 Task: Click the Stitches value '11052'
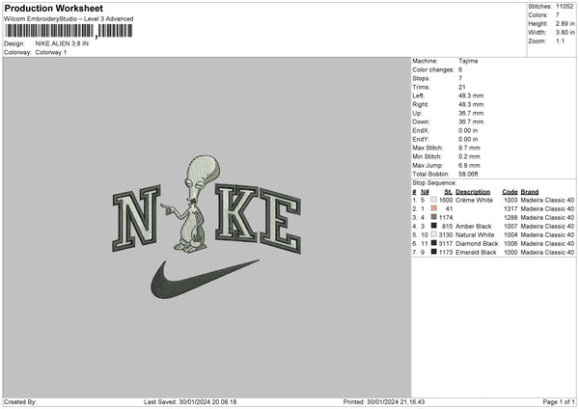565,7
